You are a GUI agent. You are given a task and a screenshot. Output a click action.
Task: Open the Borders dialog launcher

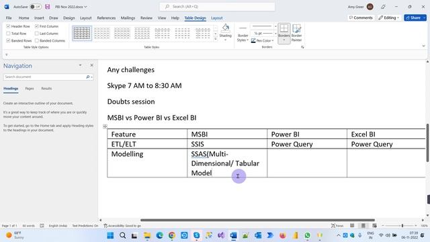302,47
